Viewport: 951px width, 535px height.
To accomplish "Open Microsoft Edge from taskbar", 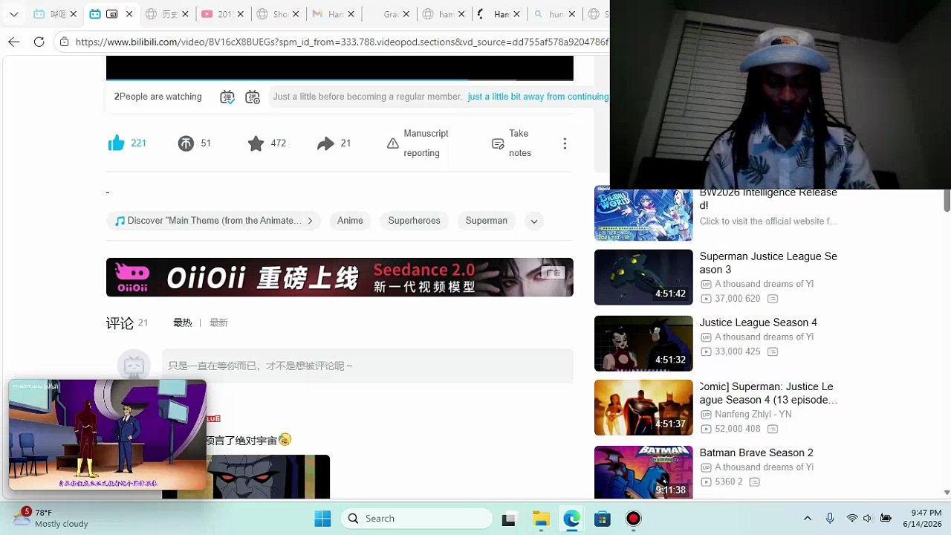I will (571, 519).
